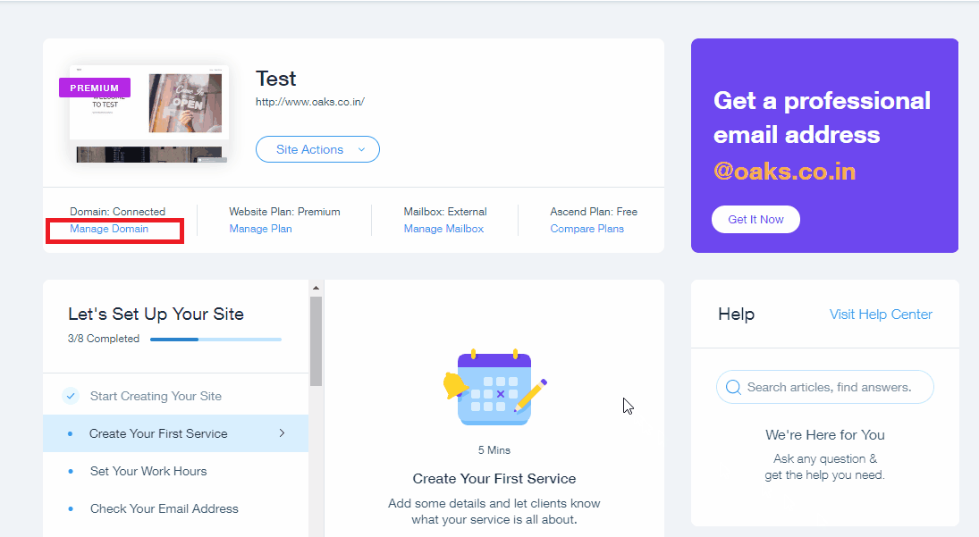The height and width of the screenshot is (537, 979).
Task: Select Start Creating Your Site step
Action: click(175, 396)
